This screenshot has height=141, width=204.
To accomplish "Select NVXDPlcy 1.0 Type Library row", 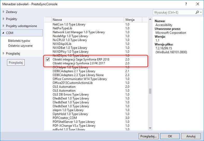I will 96,52.
